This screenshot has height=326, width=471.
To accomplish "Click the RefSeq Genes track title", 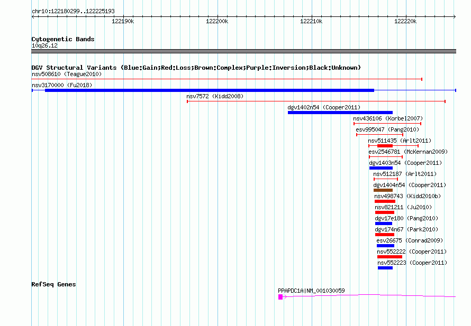I will [x=53, y=284].
